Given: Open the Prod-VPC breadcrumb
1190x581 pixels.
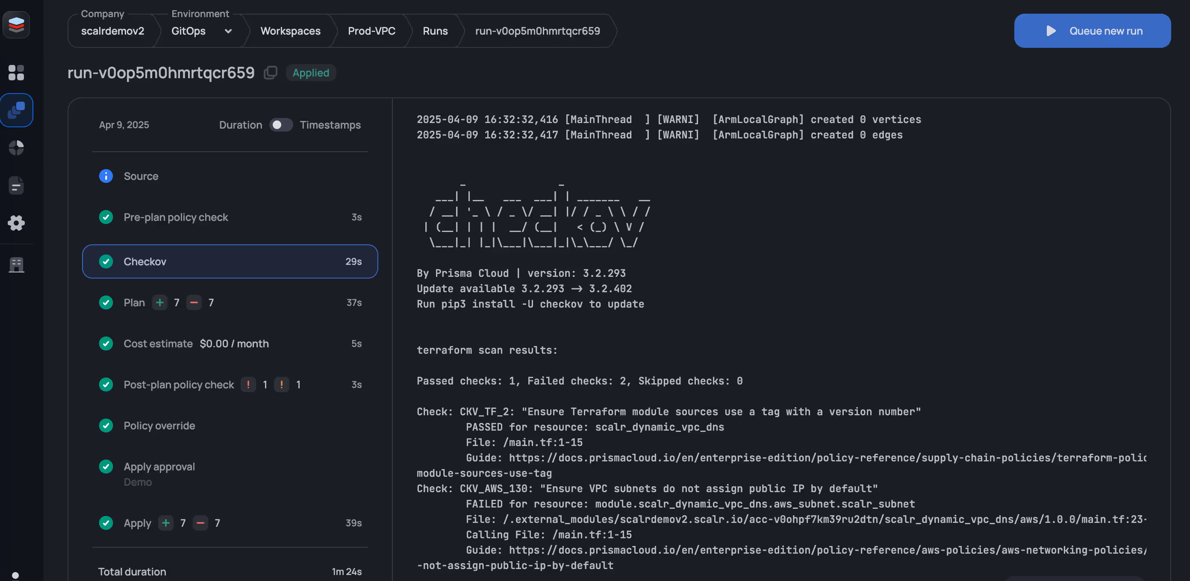Looking at the screenshot, I should (371, 31).
